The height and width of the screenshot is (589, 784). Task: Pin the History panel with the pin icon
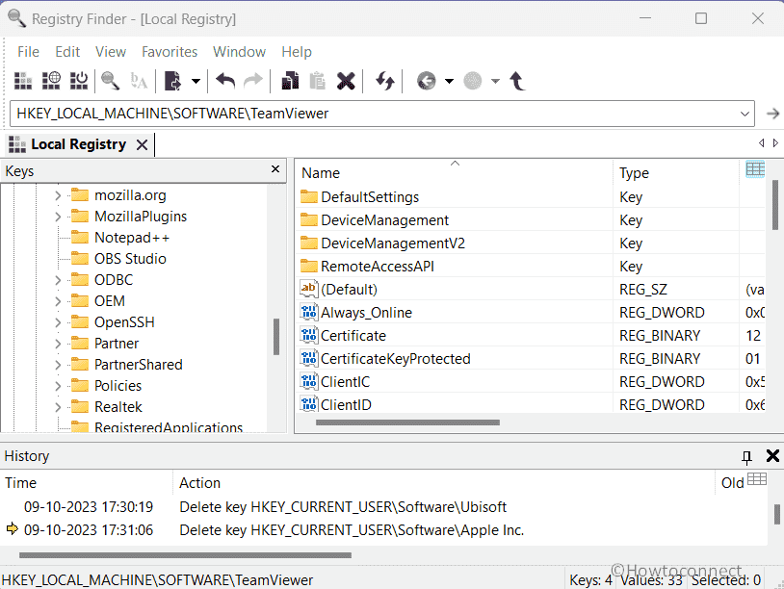click(746, 455)
